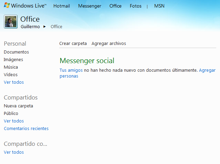
Task: Open the Público folder
Action: 11,113
